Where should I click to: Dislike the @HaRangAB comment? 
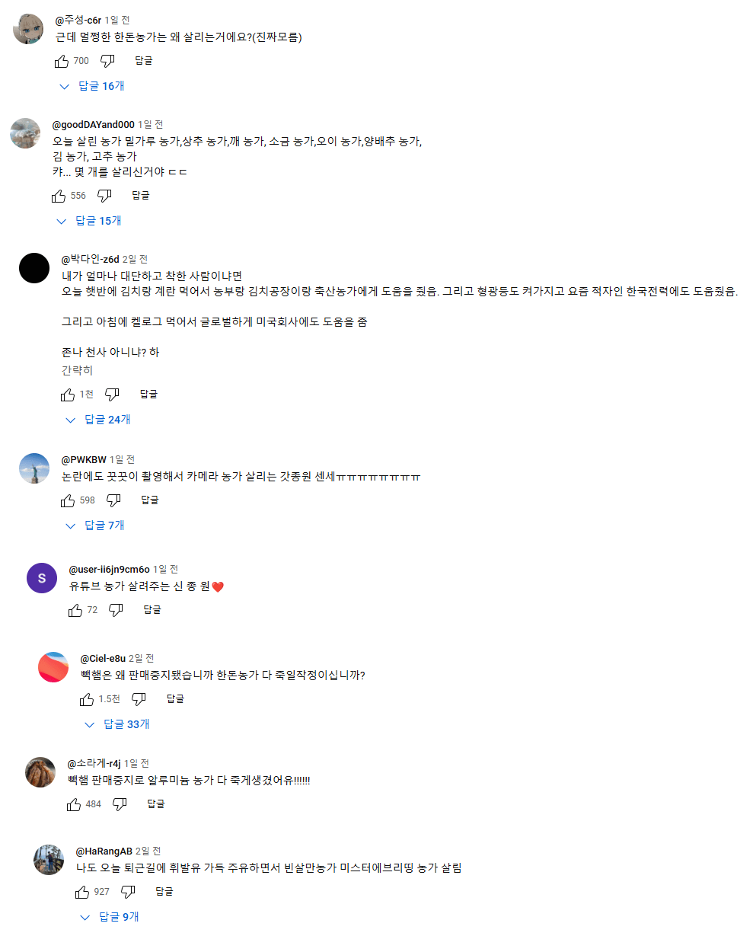pos(128,892)
